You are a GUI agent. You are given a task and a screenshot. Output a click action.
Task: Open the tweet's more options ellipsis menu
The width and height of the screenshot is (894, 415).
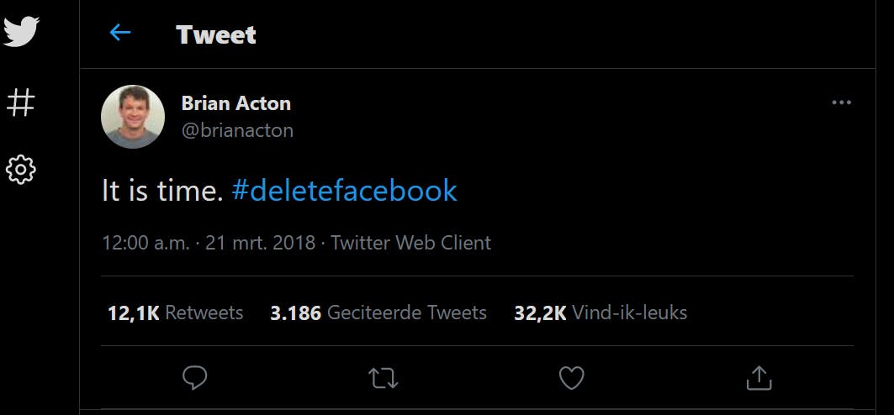click(841, 102)
